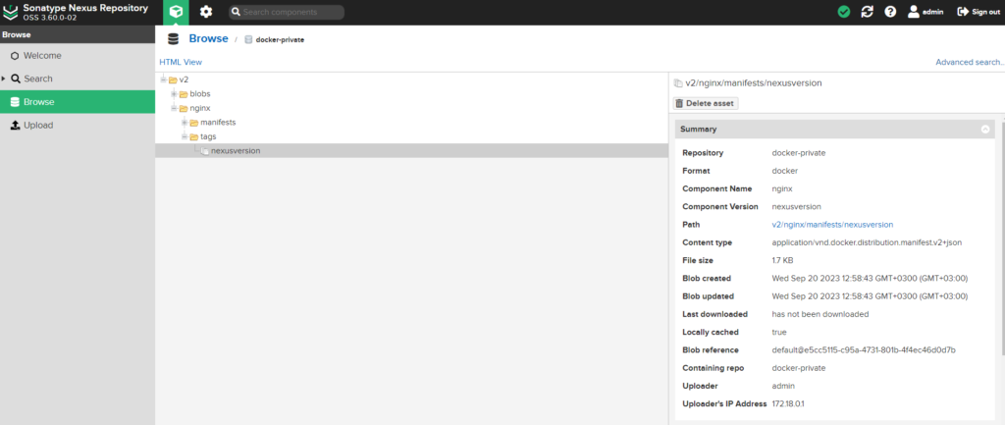Click the Search components input field

pos(291,12)
